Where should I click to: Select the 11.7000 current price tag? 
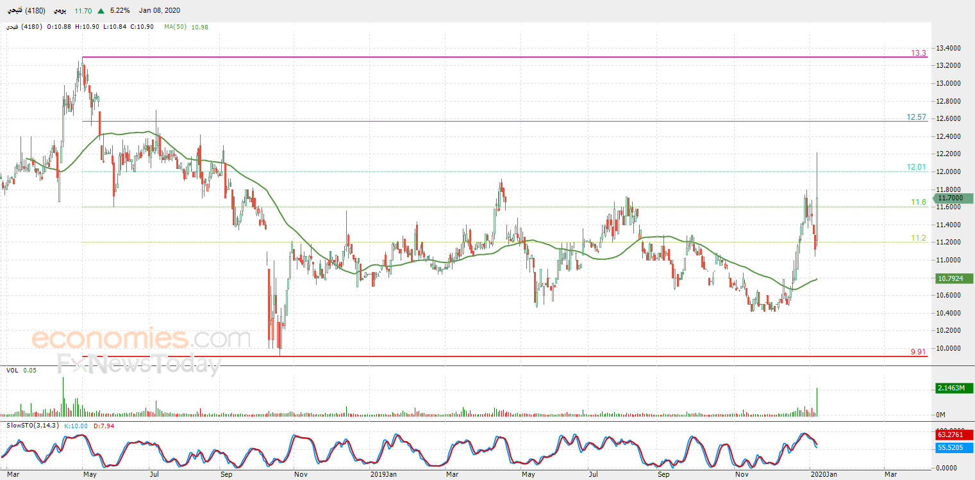[x=954, y=198]
